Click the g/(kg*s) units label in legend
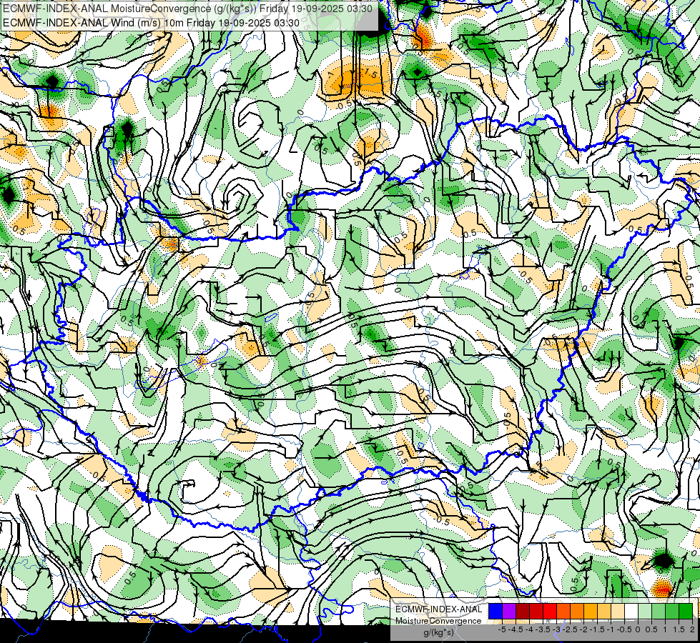The height and width of the screenshot is (643, 700). (439, 633)
